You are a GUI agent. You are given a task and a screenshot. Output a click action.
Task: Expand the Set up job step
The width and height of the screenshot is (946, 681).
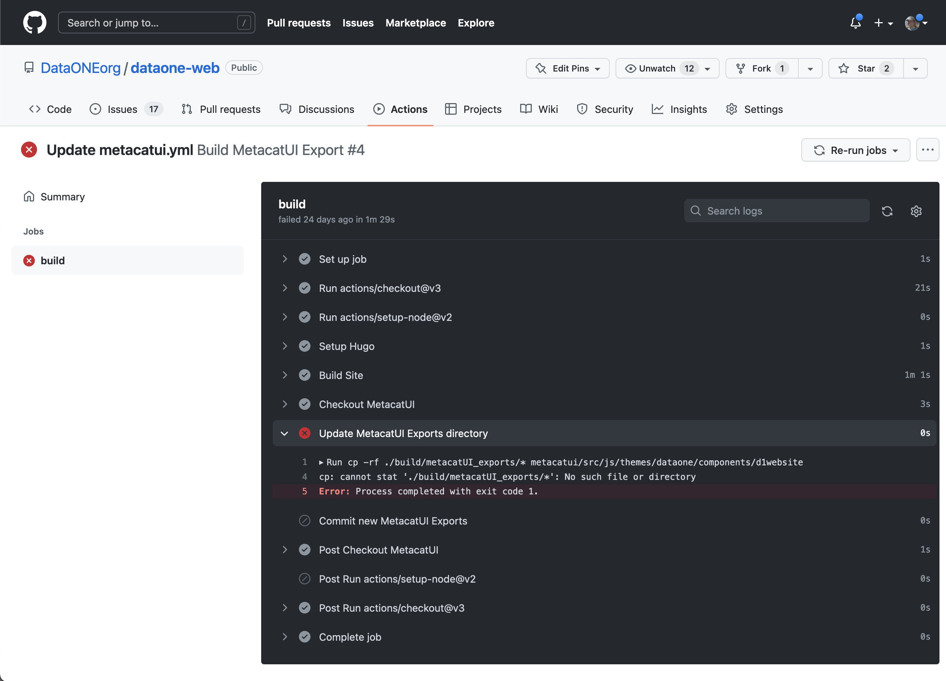285,259
